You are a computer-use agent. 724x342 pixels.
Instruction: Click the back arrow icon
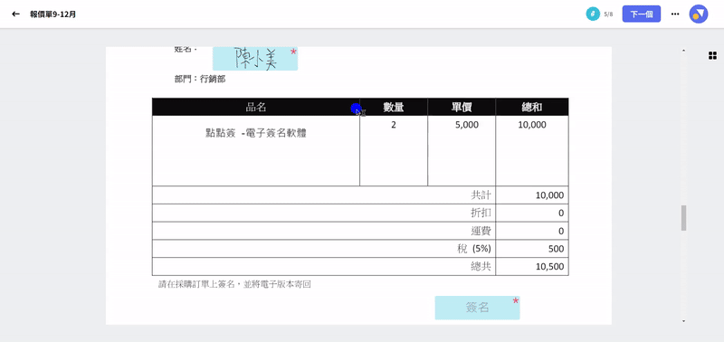pos(15,14)
